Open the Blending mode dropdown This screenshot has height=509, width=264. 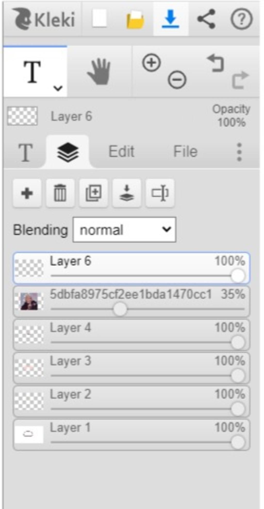[125, 230]
